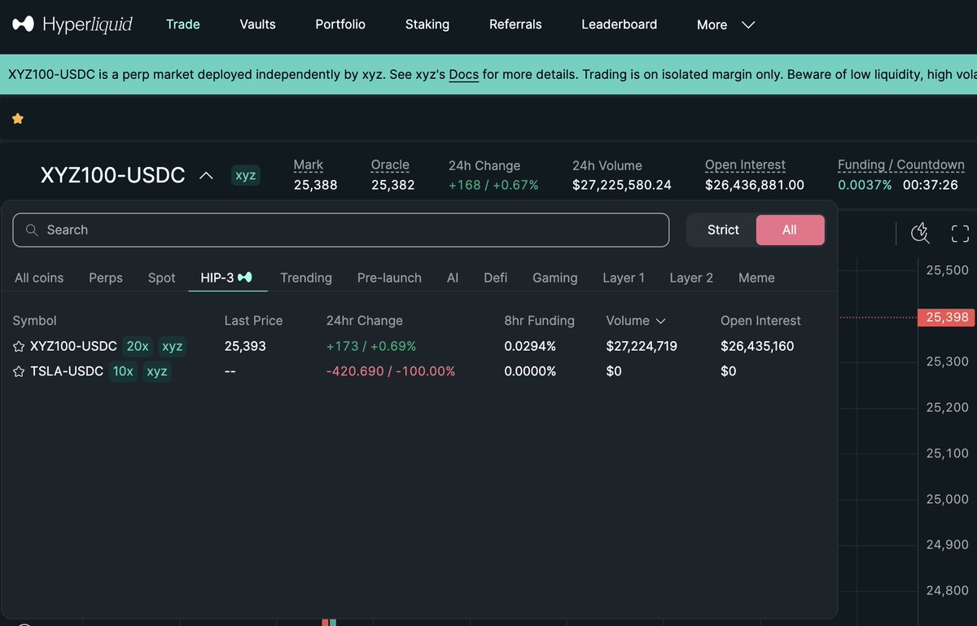Open the Leaderboard page
This screenshot has width=977, height=626.
tap(620, 24)
